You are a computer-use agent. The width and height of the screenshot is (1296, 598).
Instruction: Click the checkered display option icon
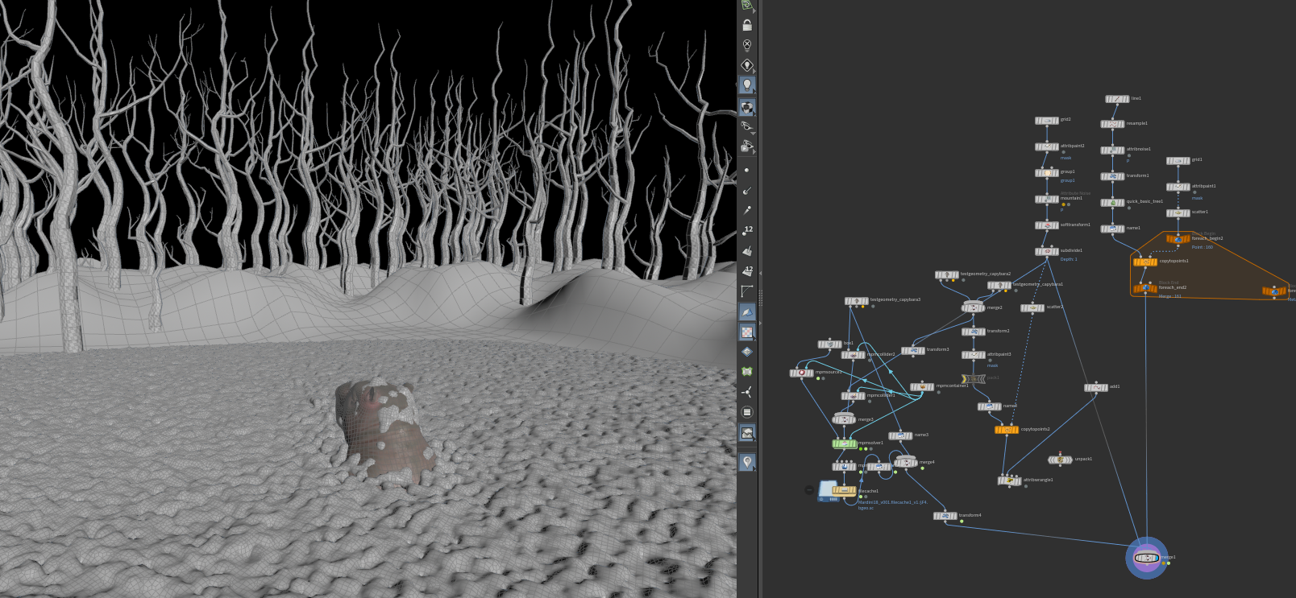click(747, 332)
